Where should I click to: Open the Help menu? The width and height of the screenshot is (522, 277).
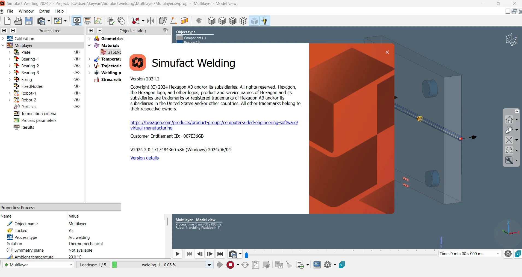click(60, 11)
